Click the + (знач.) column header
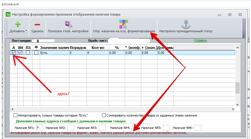Screen dimensions: 251x139 pos(149,48)
